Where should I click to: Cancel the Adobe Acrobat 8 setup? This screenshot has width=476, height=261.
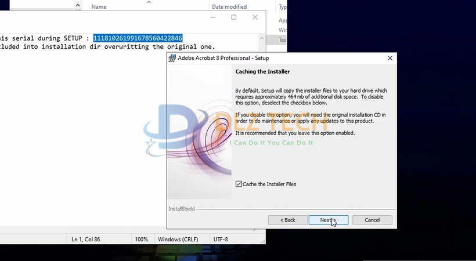pyautogui.click(x=372, y=220)
